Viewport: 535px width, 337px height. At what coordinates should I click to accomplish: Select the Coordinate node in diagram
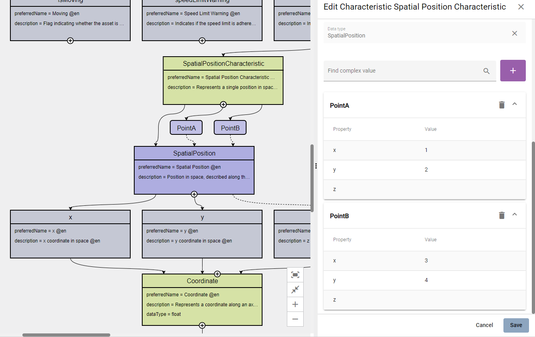202,281
